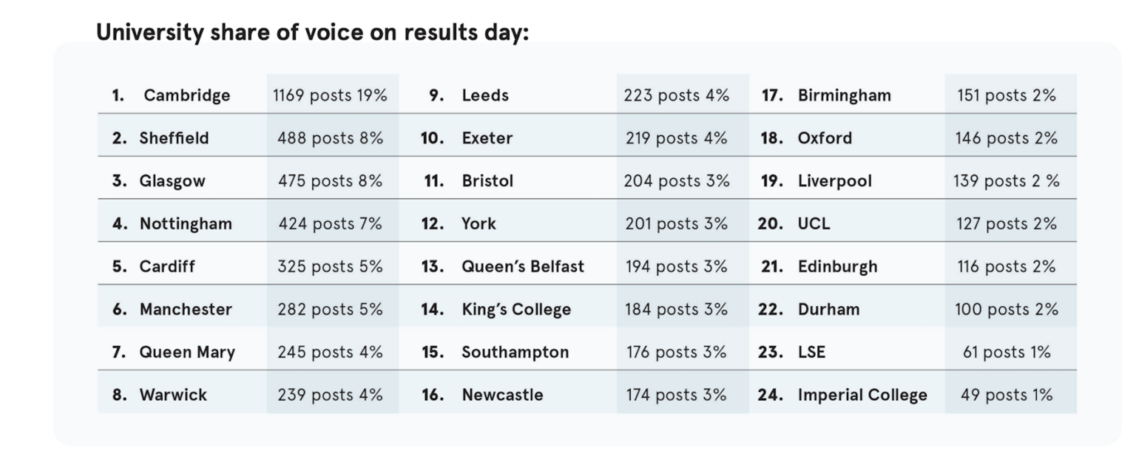The image size is (1136, 460).
Task: Select the Queen's Belfast entry
Action: pos(523,267)
